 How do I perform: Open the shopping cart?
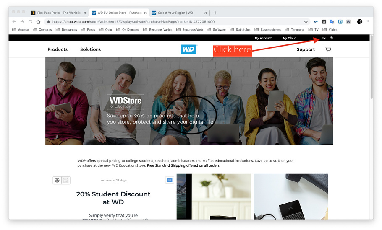point(328,49)
